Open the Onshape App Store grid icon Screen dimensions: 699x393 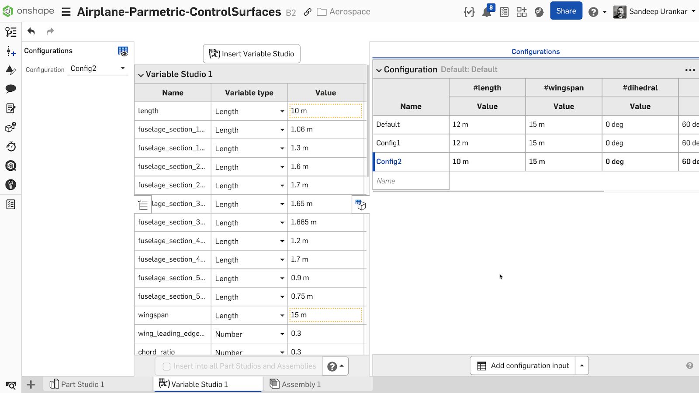521,12
